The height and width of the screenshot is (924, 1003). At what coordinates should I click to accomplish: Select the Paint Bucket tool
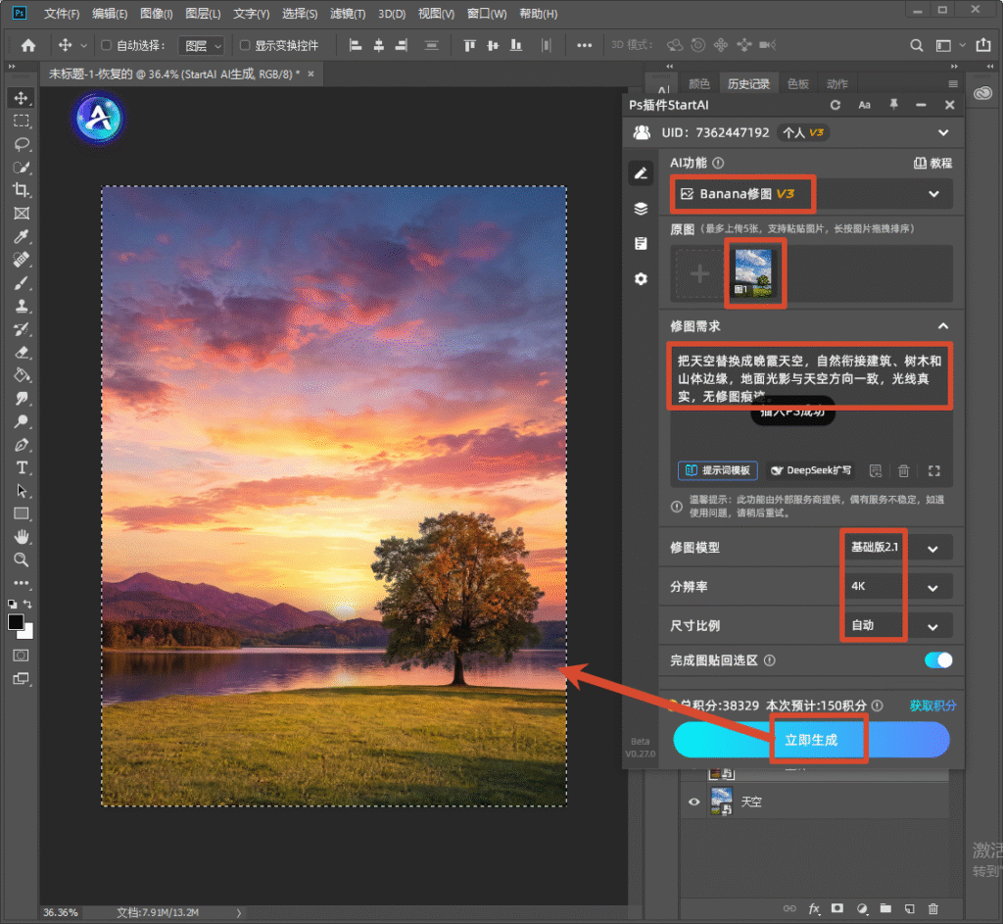pyautogui.click(x=22, y=375)
